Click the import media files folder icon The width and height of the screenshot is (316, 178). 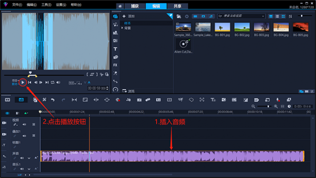[x=178, y=16]
